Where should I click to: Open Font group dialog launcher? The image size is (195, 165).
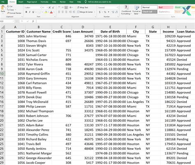pos(55,17)
